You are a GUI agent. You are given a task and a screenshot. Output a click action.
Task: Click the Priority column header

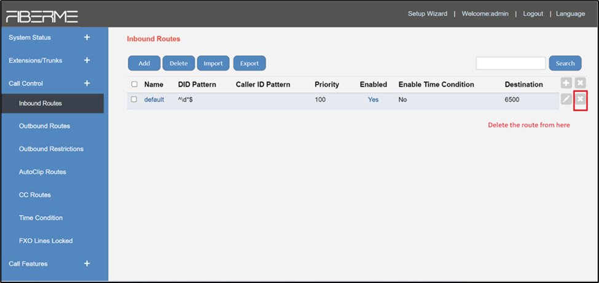[327, 84]
